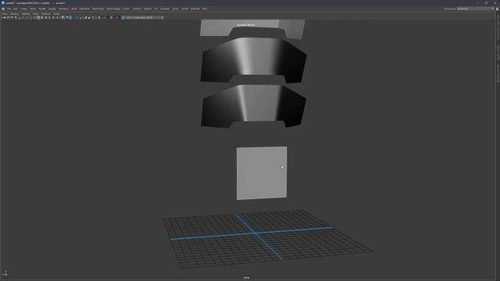Click the axis orientation icon in viewport corner
Viewport: 500px width, 281px height.
point(5,273)
